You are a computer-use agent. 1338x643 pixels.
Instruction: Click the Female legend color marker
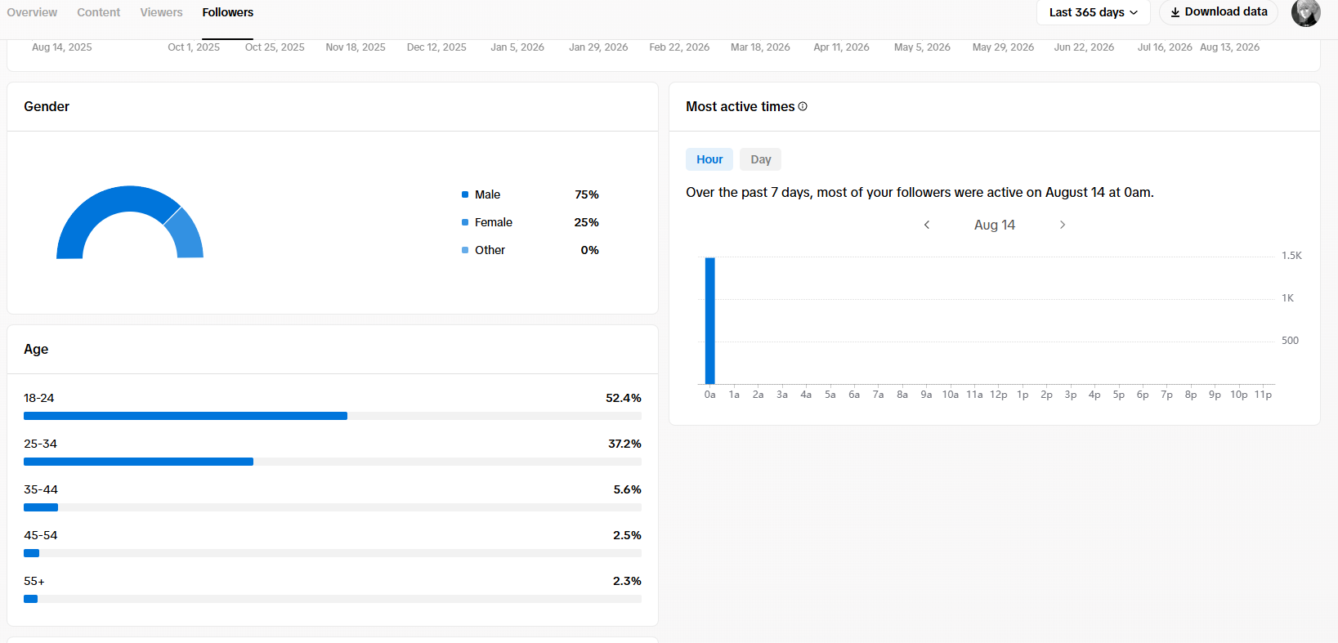pyautogui.click(x=465, y=222)
